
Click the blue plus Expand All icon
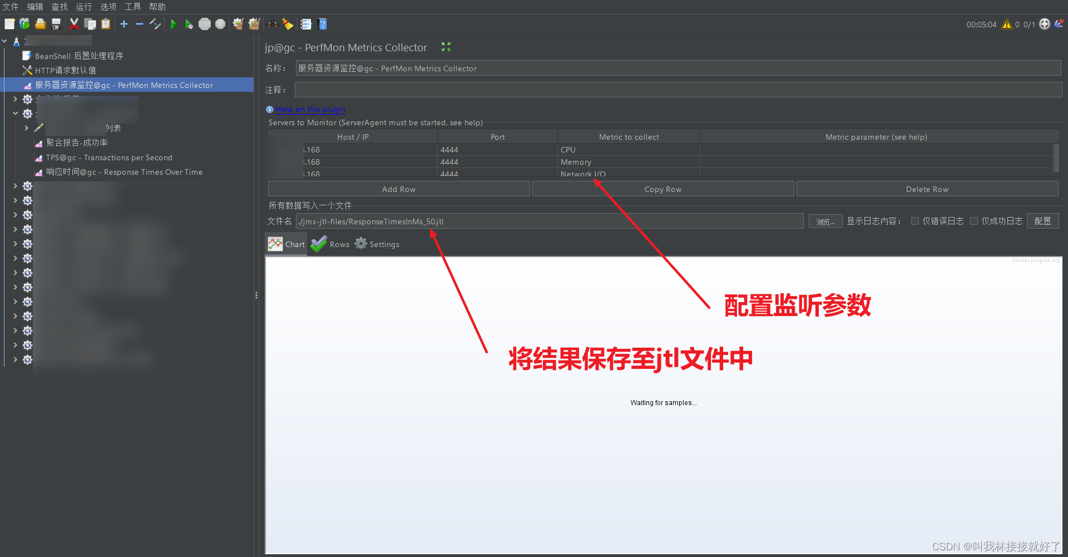[124, 24]
